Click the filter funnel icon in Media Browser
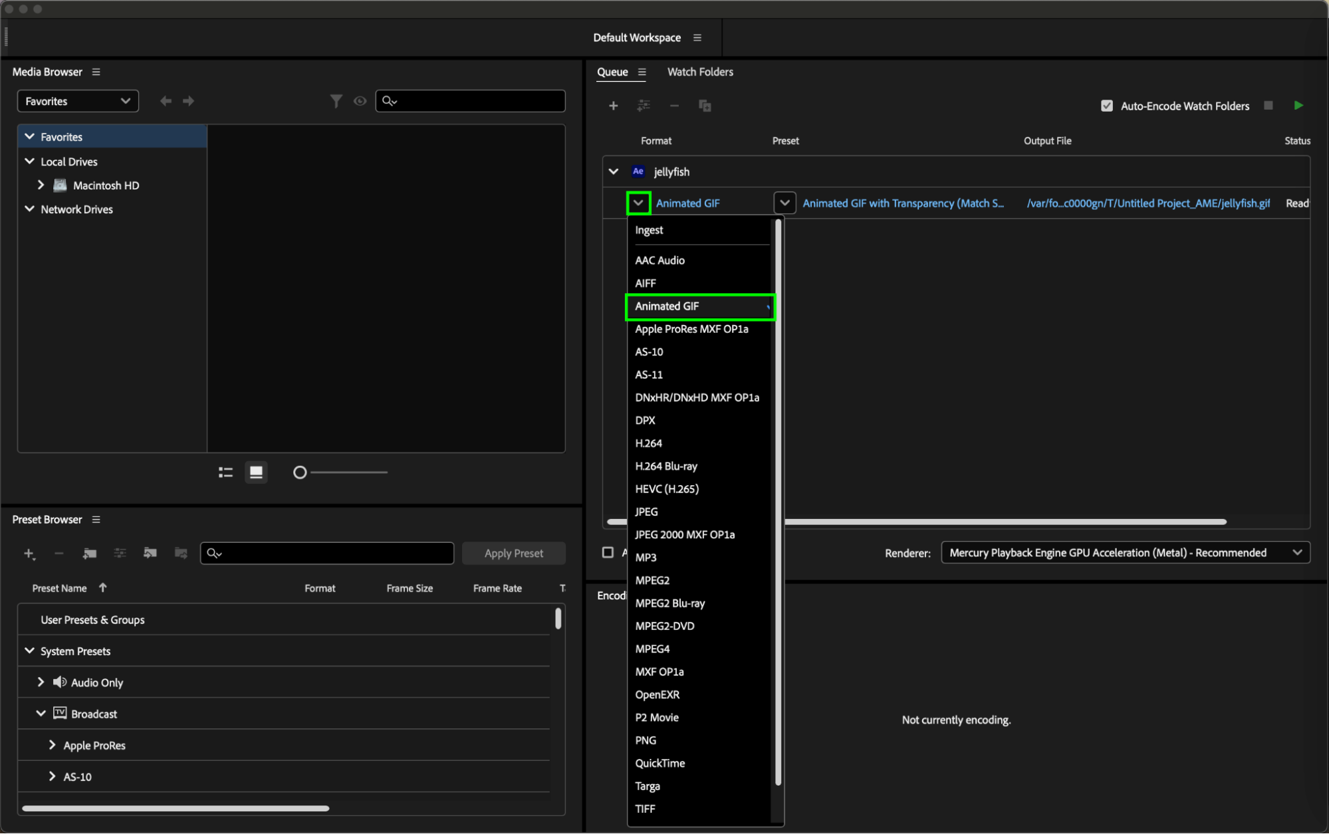The image size is (1329, 834). point(336,101)
